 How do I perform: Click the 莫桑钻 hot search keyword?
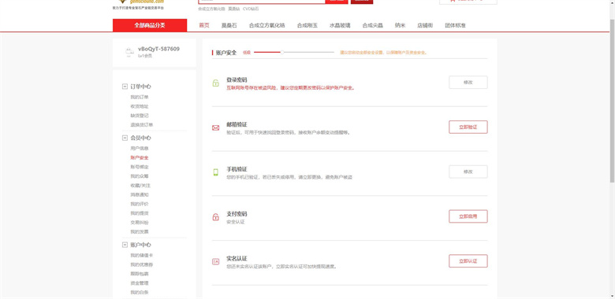point(233,9)
